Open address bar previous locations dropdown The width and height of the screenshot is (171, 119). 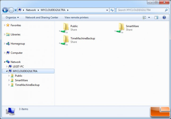tap(107, 10)
